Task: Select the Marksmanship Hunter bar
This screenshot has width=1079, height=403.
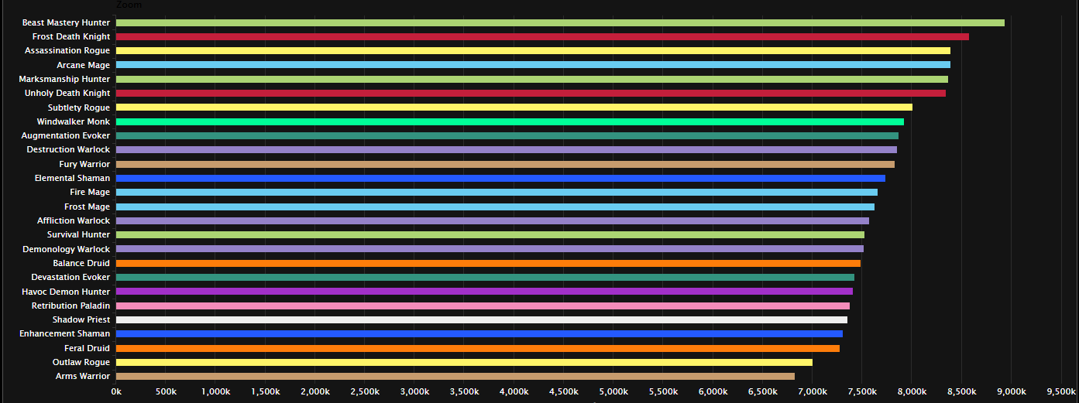Action: (532, 79)
